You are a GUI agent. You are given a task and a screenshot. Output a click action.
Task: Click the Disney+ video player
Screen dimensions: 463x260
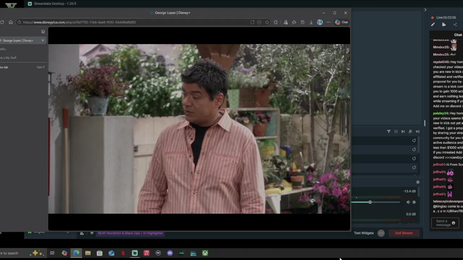(199, 129)
